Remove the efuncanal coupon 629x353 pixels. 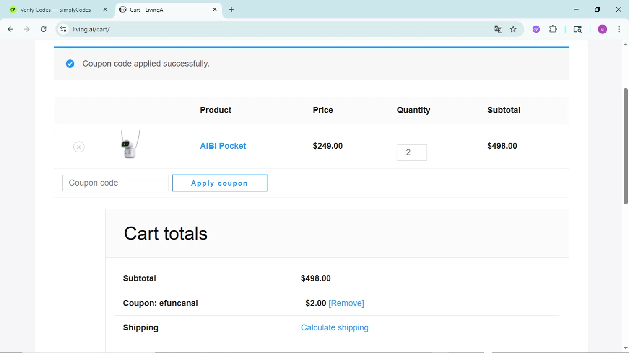346,303
